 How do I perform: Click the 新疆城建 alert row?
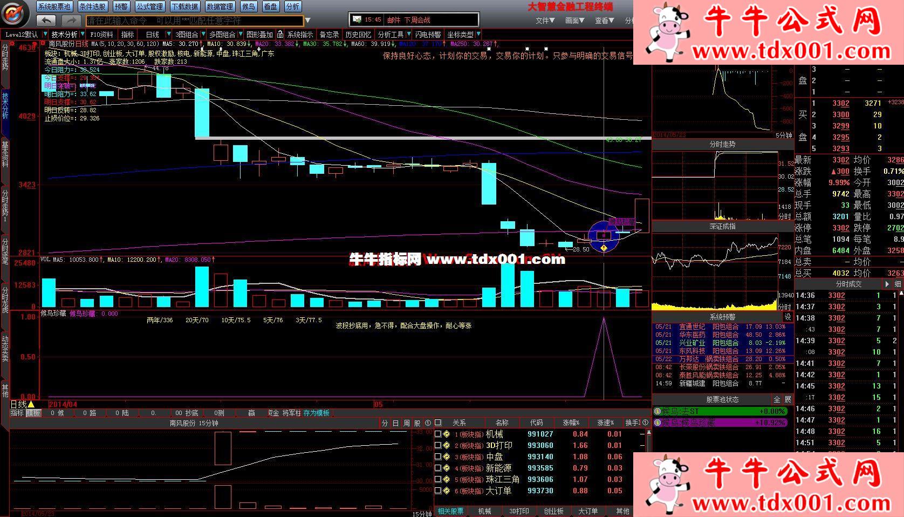tap(723, 383)
